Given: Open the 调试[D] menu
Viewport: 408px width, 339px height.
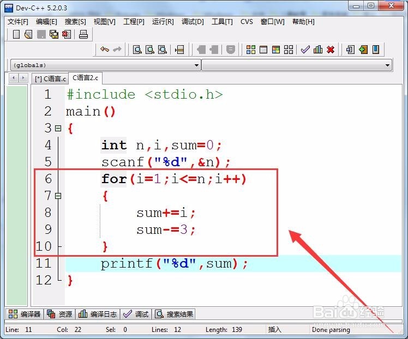Looking at the screenshot, I should (193, 22).
